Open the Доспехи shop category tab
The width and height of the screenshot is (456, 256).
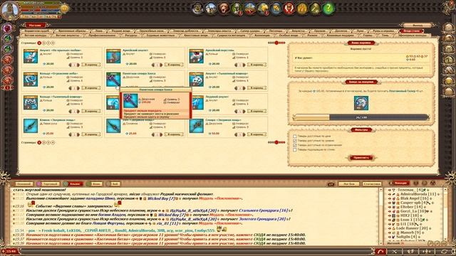point(341,31)
